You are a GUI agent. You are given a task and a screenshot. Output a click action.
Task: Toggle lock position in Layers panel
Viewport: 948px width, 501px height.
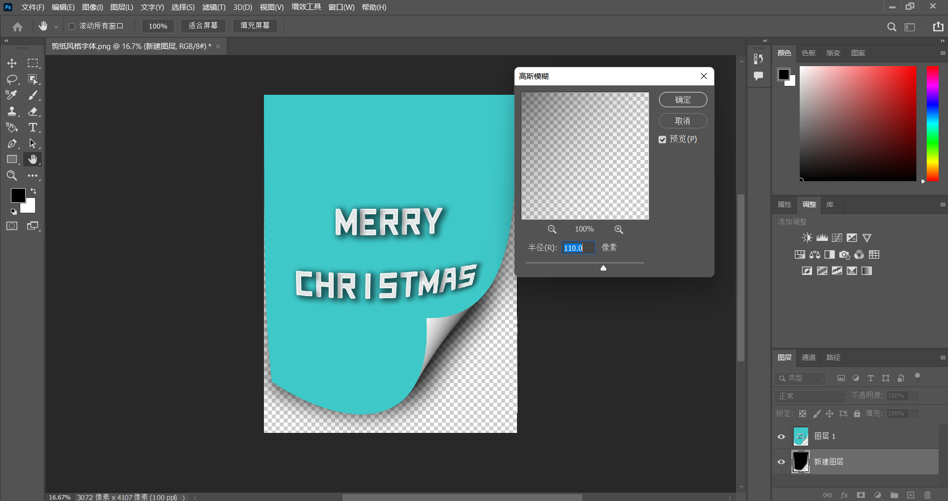coord(830,414)
